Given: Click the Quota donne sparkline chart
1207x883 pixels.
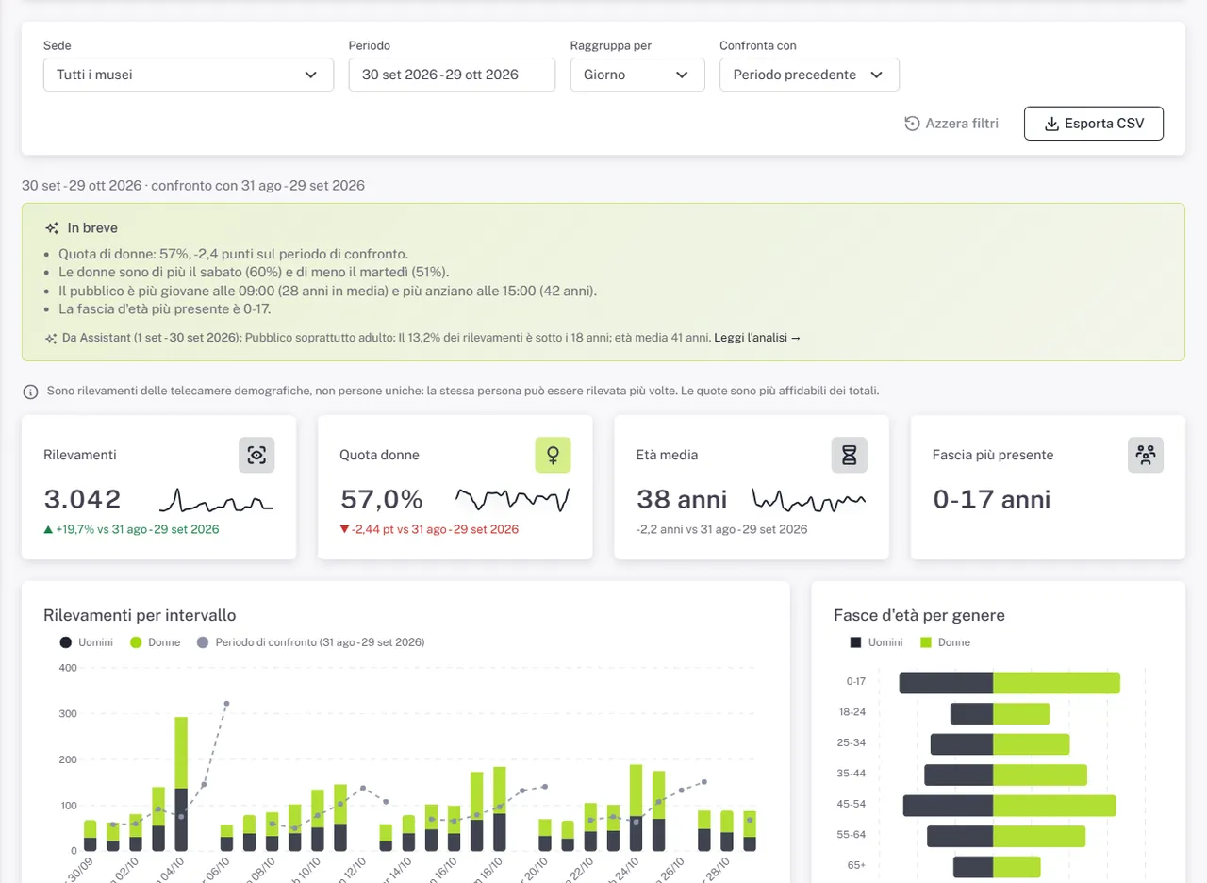Looking at the screenshot, I should coord(513,500).
